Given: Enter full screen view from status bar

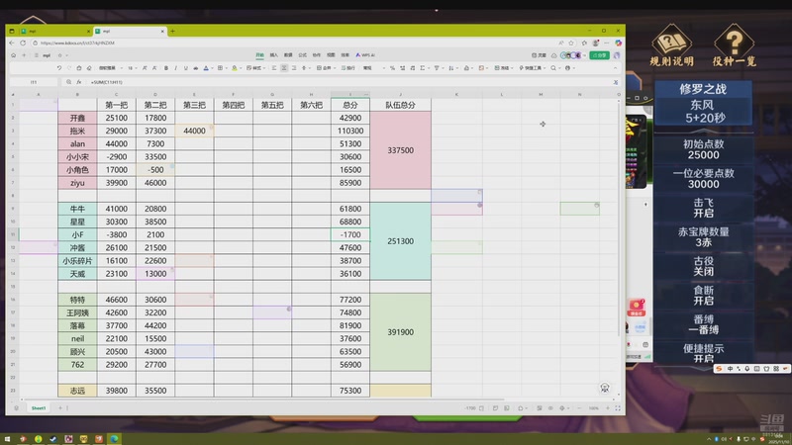Looking at the screenshot, I should coord(617,407).
